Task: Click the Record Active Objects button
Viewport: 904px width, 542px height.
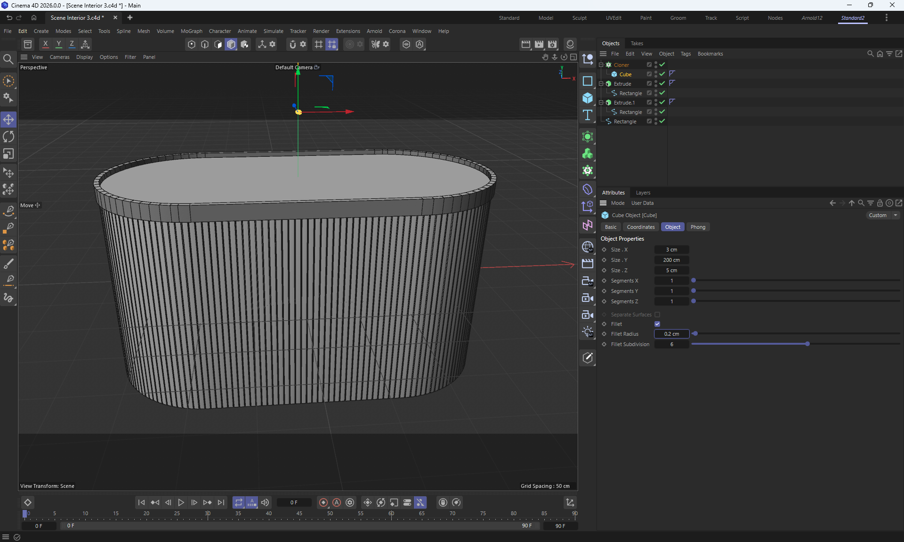Action: point(323,502)
